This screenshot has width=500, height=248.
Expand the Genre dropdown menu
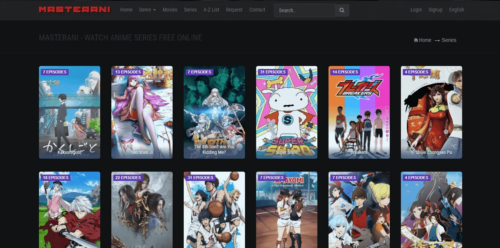click(147, 10)
